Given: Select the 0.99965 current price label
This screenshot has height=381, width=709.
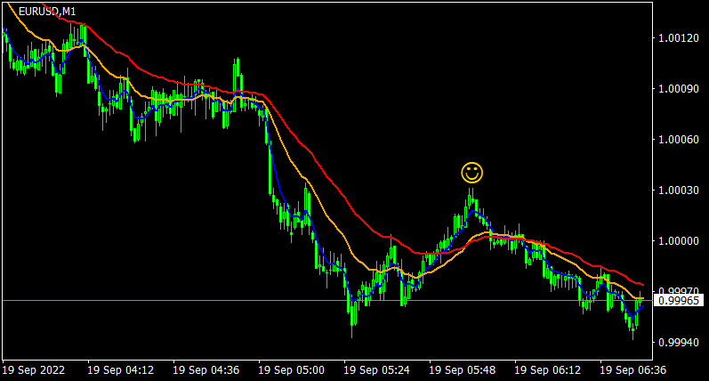Looking at the screenshot, I should 679,301.
